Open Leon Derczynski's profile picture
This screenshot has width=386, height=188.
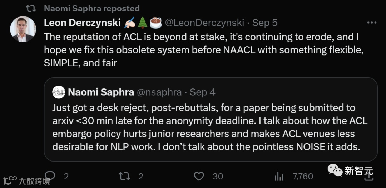click(23, 29)
